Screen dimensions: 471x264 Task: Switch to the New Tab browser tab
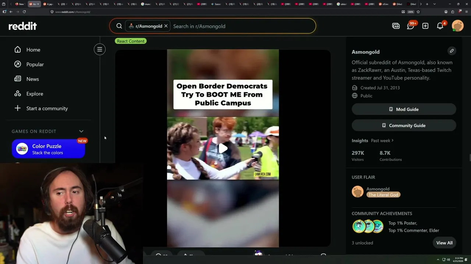pos(20,4)
